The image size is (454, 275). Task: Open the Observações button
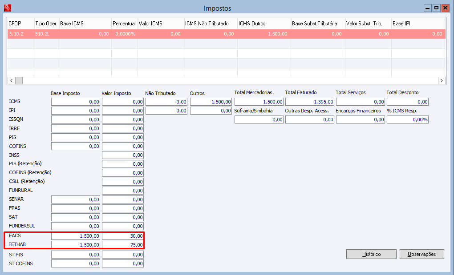422,254
